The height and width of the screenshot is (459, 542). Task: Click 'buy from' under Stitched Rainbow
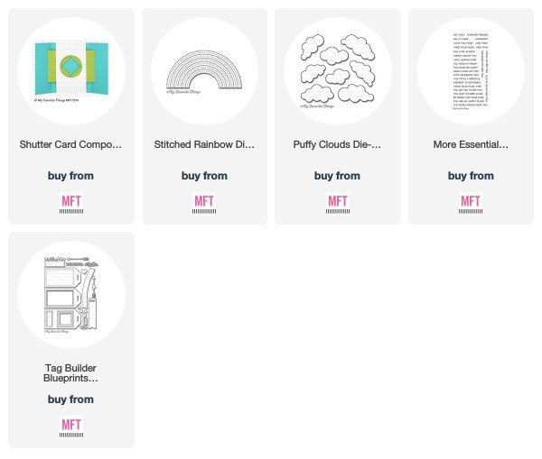click(204, 176)
